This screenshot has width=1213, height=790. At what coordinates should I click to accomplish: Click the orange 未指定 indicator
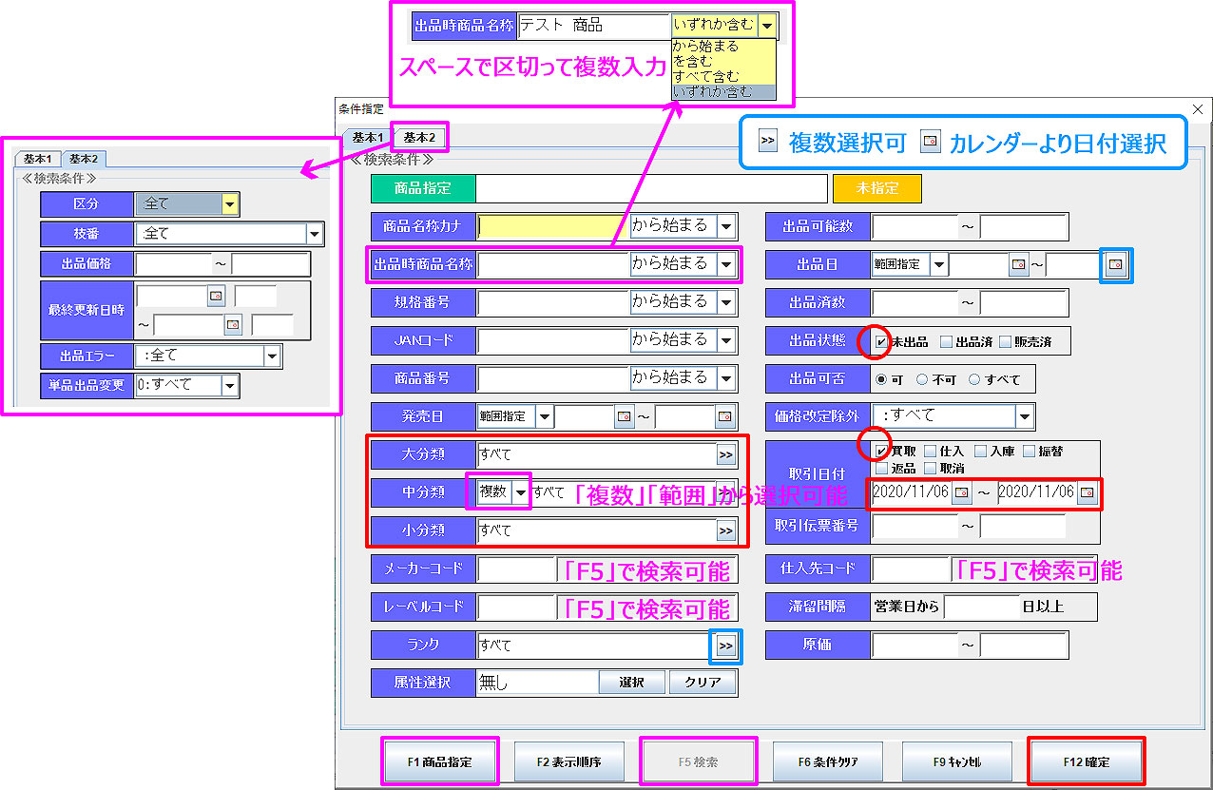tap(876, 188)
